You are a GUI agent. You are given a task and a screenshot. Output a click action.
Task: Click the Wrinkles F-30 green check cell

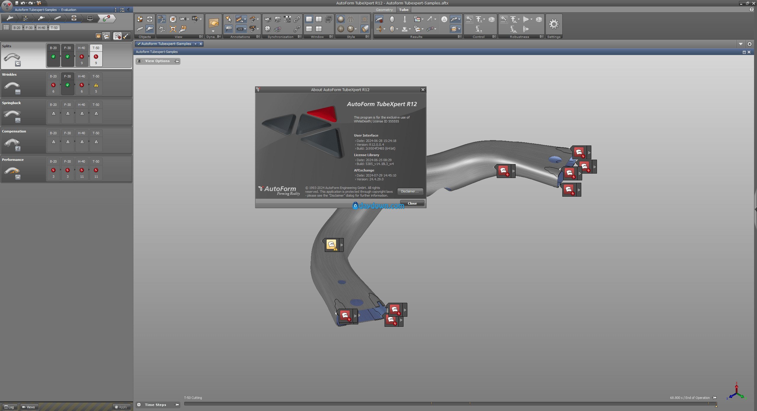click(x=67, y=84)
